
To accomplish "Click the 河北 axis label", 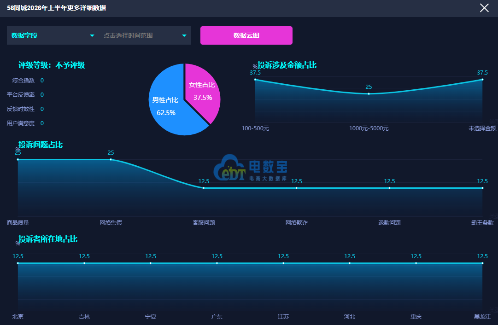I will pyautogui.click(x=350, y=316).
